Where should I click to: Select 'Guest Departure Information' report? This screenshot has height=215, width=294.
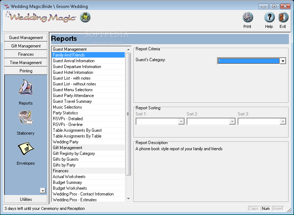pyautogui.click(x=88, y=67)
